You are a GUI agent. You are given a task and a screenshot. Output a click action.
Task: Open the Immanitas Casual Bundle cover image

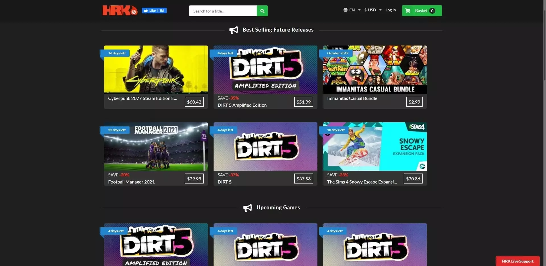tap(375, 69)
